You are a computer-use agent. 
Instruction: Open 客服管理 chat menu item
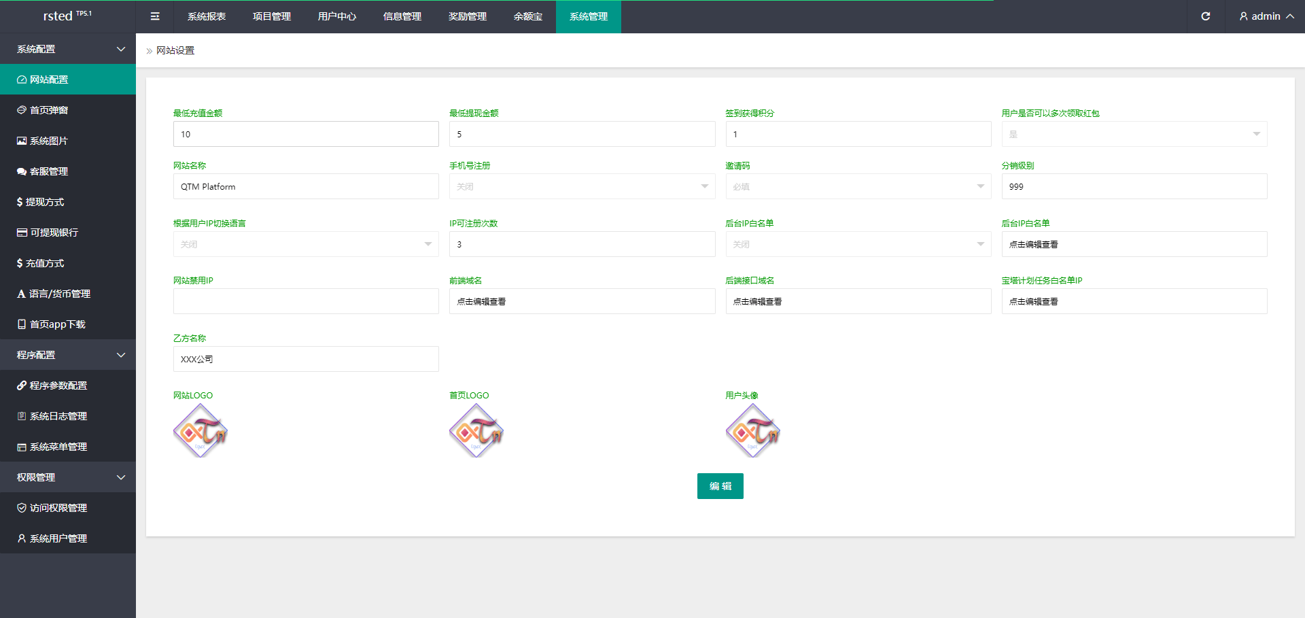[x=68, y=171]
